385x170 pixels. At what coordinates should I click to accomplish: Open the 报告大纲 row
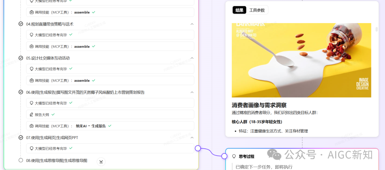point(110,115)
